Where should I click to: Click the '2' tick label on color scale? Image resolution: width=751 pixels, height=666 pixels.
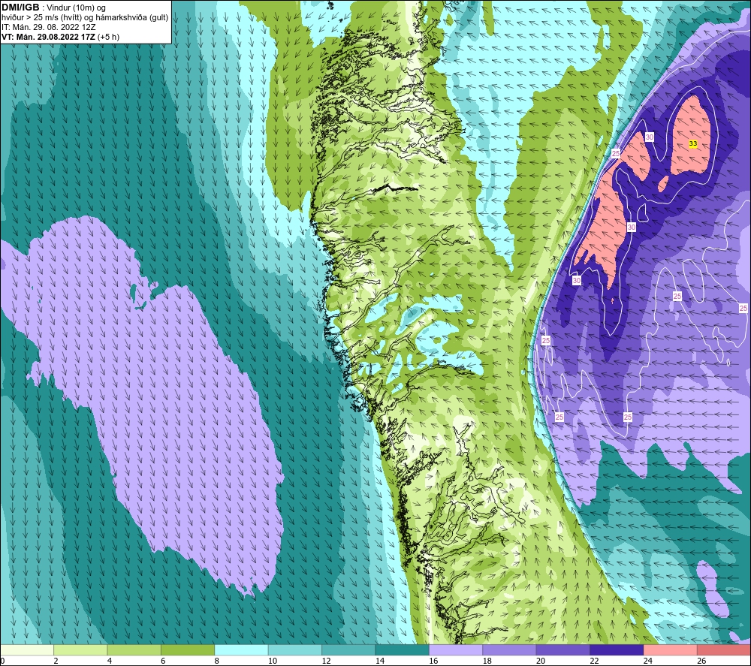(x=56, y=661)
